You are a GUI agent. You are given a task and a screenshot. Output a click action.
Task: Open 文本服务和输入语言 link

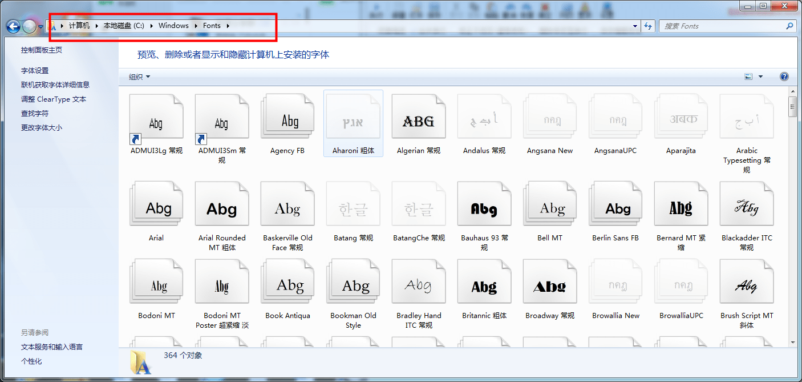(x=52, y=347)
